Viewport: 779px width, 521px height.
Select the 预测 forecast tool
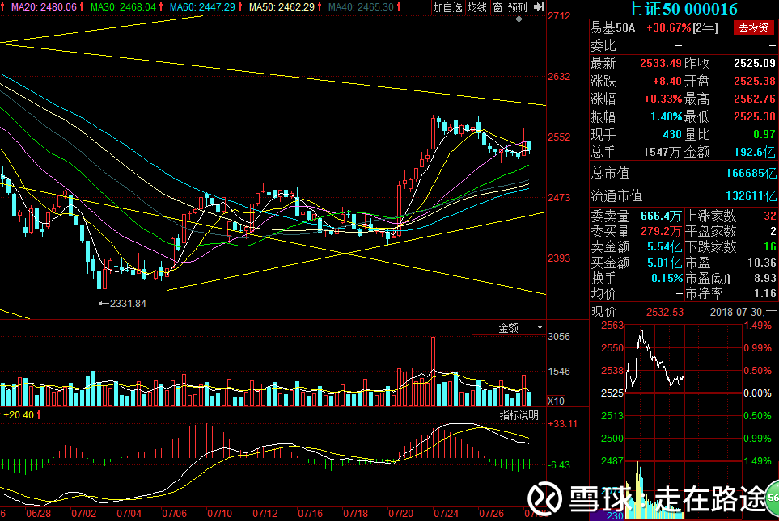(x=518, y=7)
